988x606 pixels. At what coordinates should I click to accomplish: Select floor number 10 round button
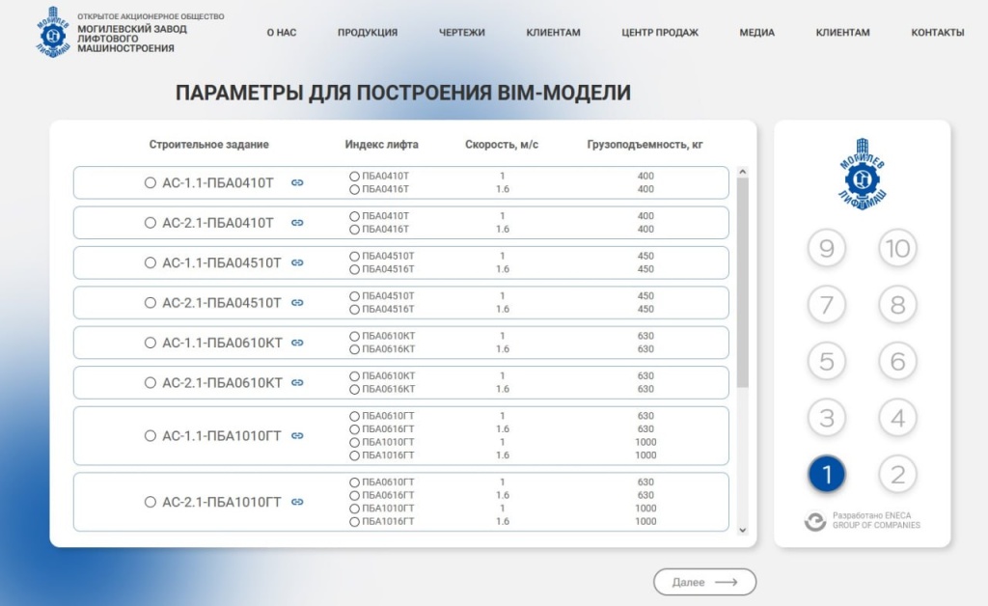tap(897, 248)
